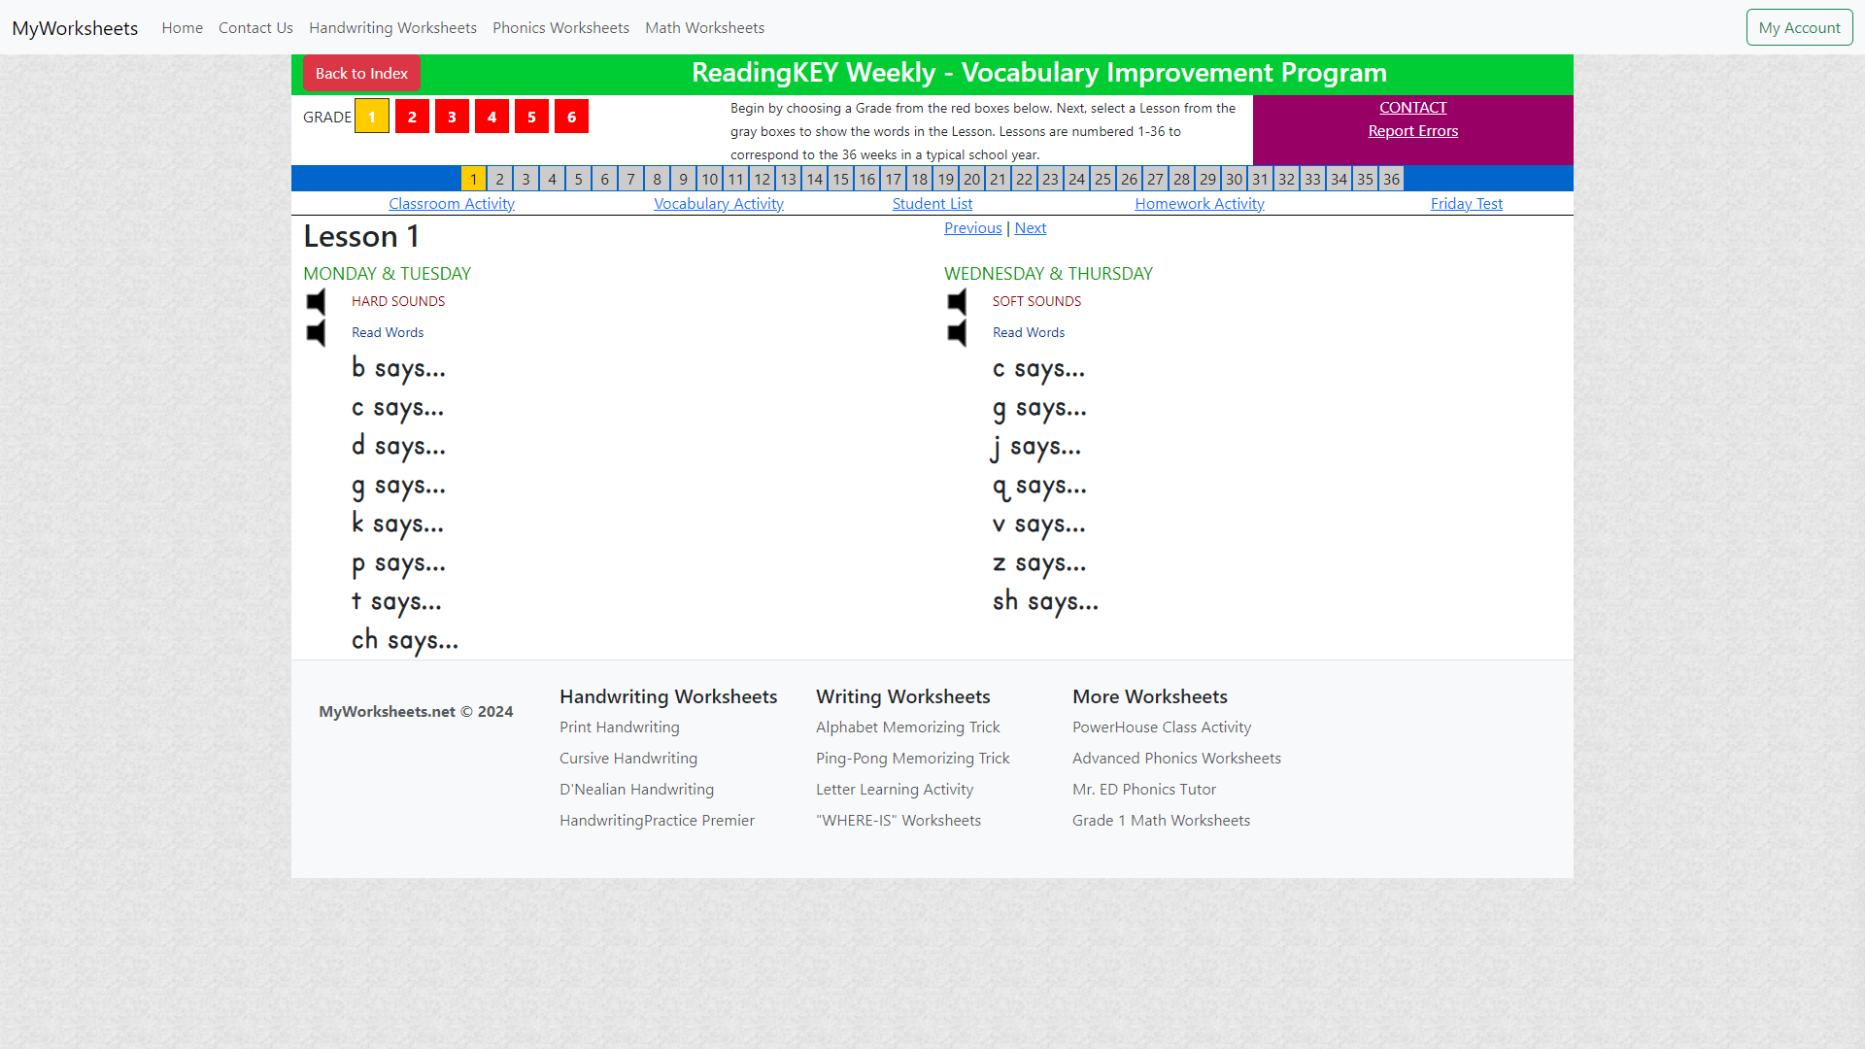Select lesson 12 box
Viewport: 1865px width, 1049px height.
[x=763, y=179]
